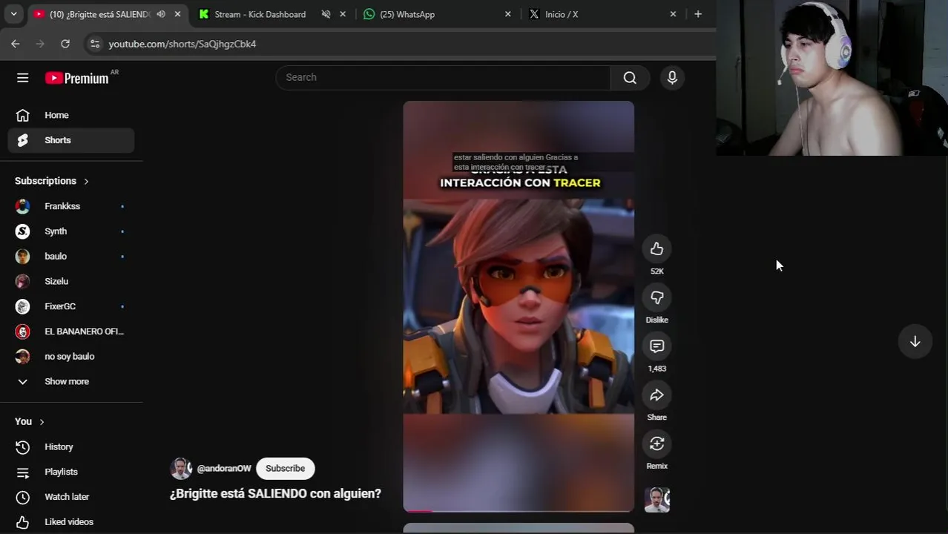This screenshot has width=948, height=534.
Task: Close the Inicio / X tab
Action: pos(673,14)
